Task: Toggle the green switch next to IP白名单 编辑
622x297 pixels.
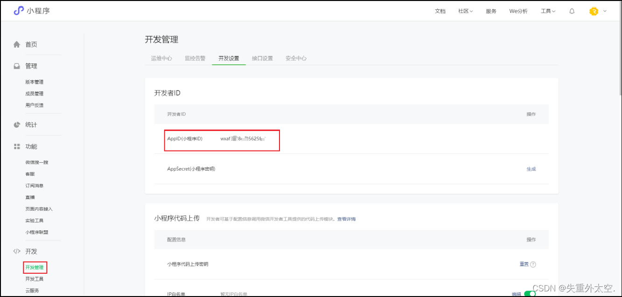Action: coord(530,294)
